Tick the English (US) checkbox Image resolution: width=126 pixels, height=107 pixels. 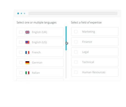point(21,42)
